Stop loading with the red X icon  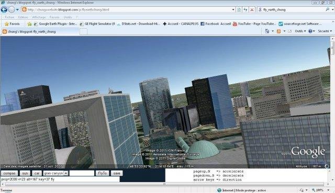coord(252,10)
